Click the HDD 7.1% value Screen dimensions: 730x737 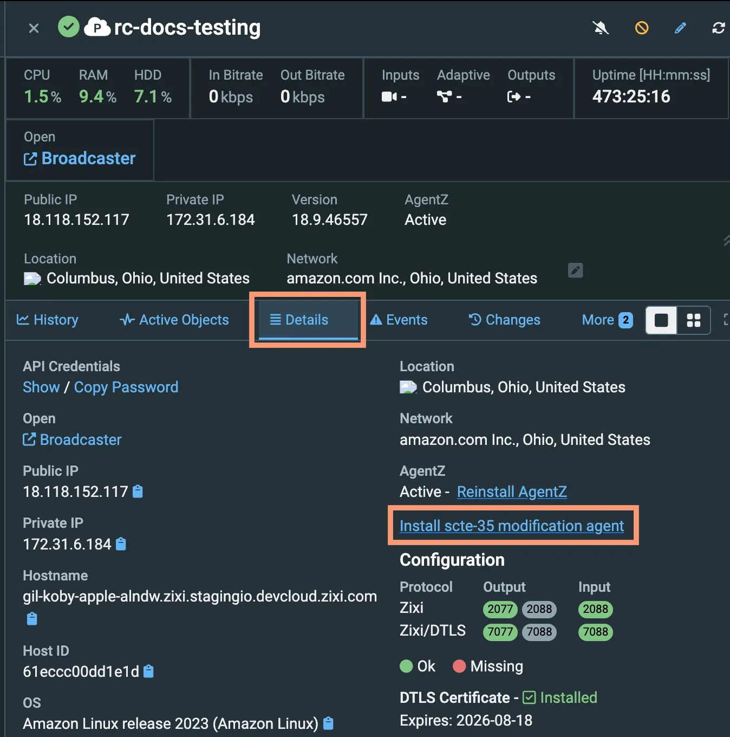pos(153,96)
